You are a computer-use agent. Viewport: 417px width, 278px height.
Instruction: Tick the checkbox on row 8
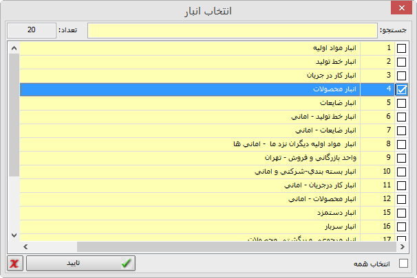coord(401,145)
